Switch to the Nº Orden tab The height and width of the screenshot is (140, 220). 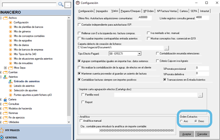click(148, 11)
